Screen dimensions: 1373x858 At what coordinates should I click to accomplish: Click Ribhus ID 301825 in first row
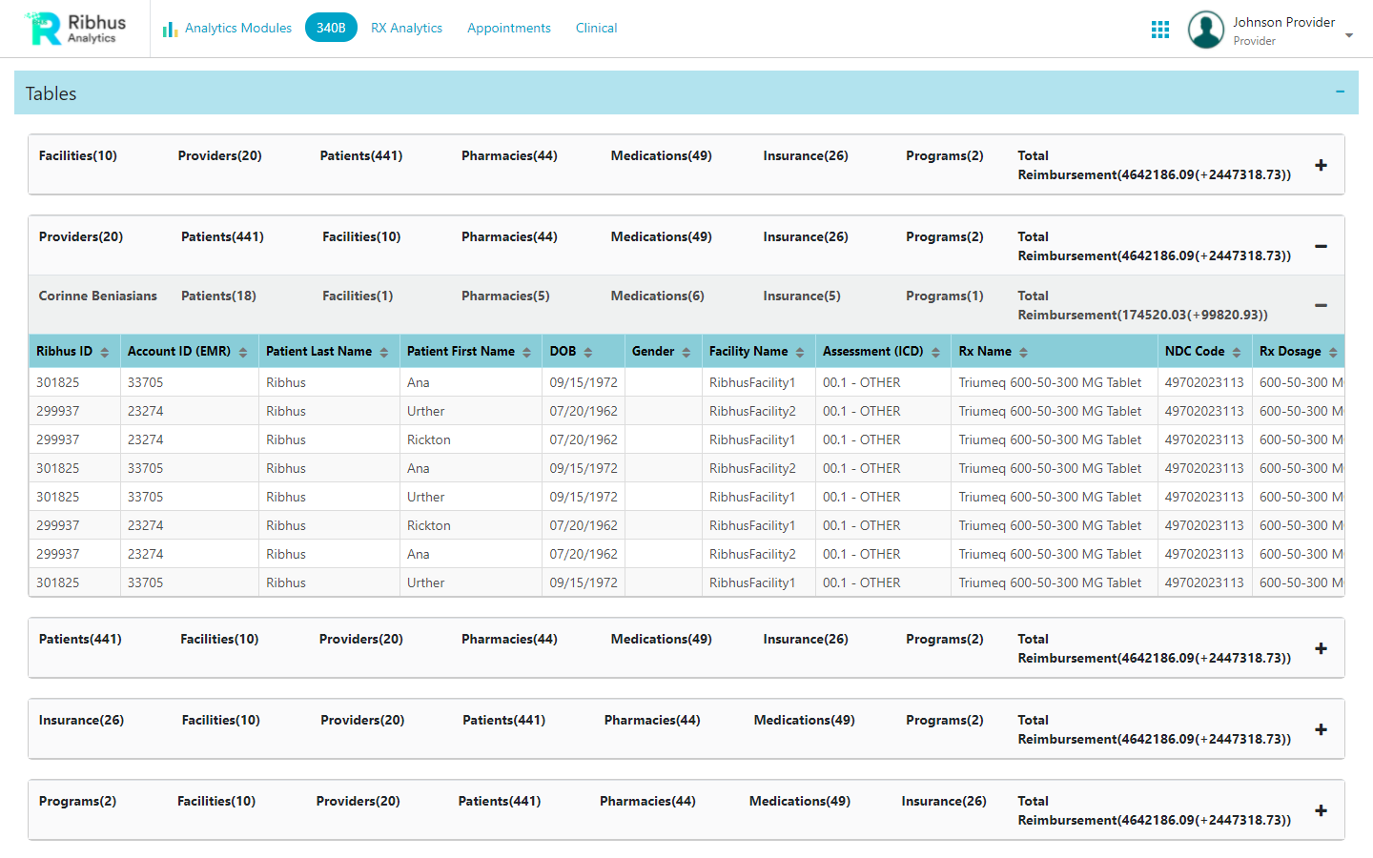pyautogui.click(x=58, y=382)
